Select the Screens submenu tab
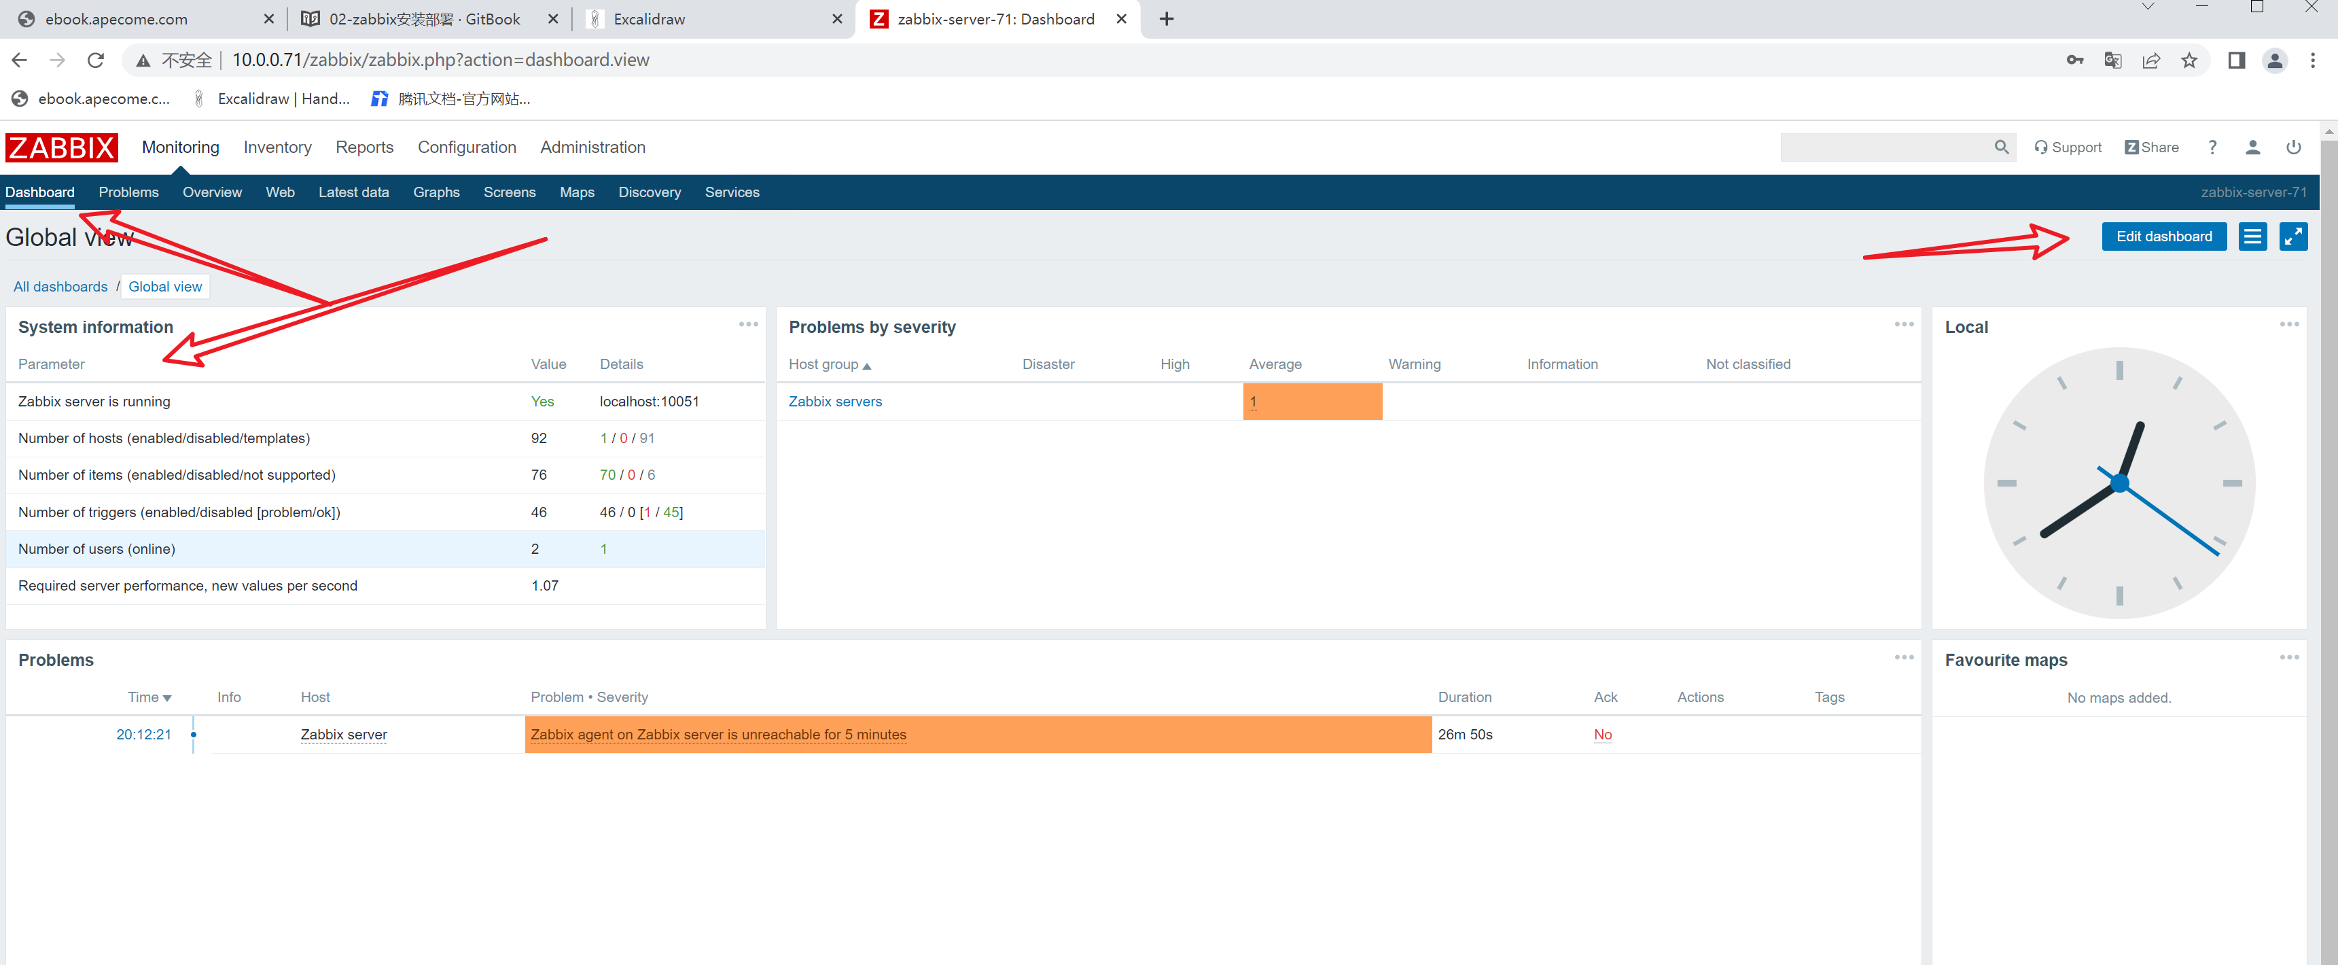Screen dimensions: 2338x965 click(510, 192)
